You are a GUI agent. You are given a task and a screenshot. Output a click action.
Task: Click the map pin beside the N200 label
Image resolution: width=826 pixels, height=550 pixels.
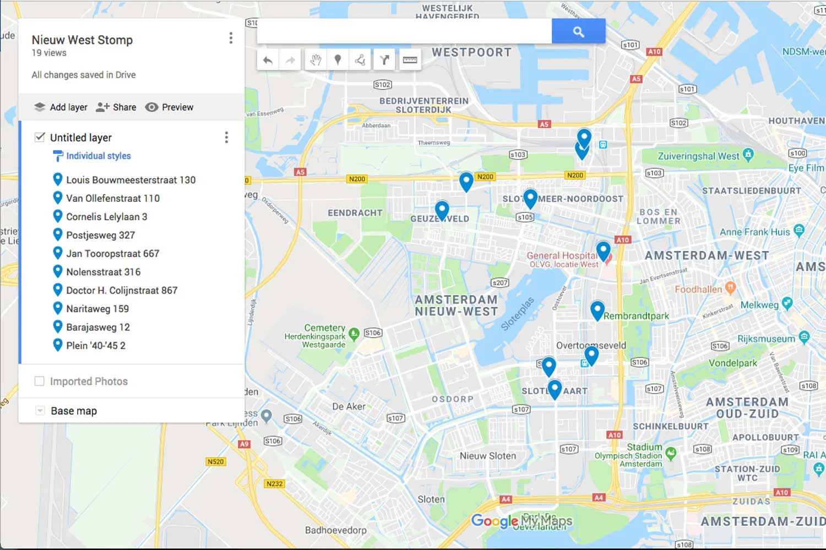(466, 182)
